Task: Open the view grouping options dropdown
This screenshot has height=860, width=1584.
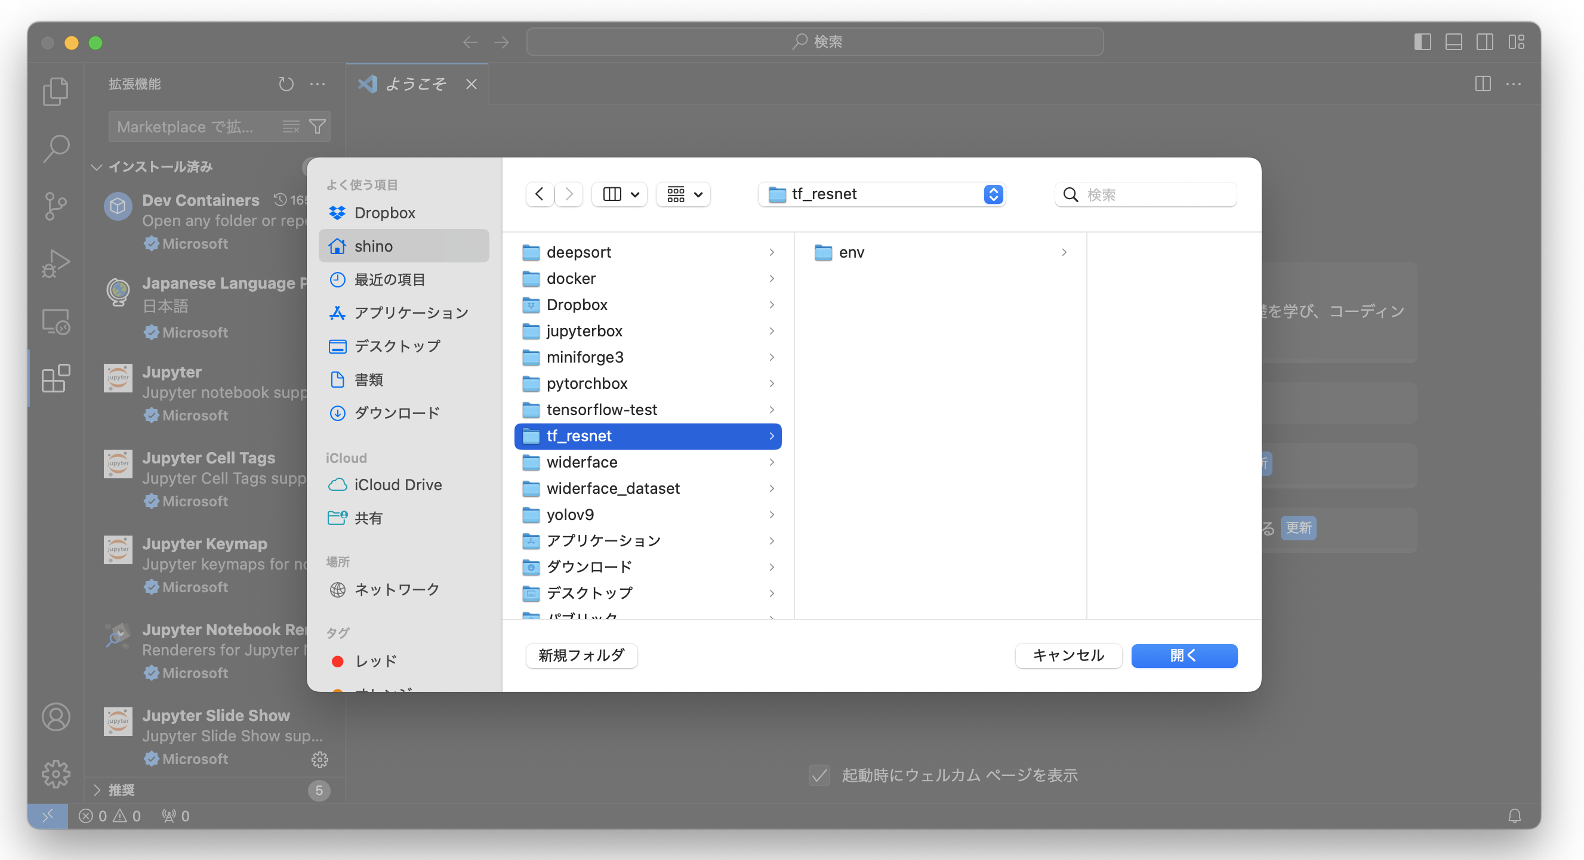Action: 683,194
